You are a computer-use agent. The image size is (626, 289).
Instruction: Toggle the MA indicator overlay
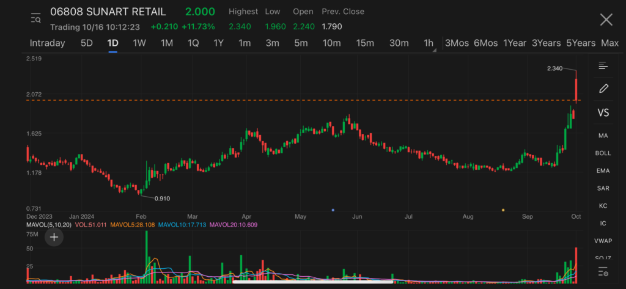[603, 135]
